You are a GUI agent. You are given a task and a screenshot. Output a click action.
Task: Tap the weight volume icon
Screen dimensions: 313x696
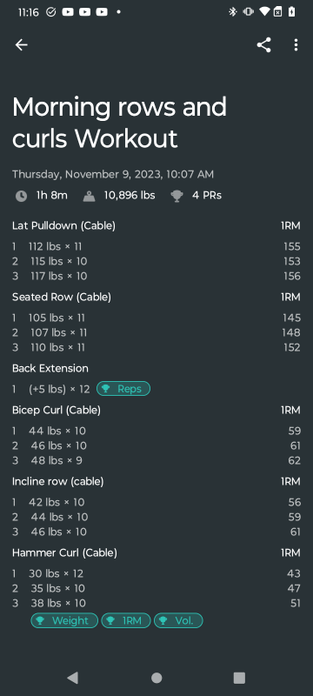[89, 196]
